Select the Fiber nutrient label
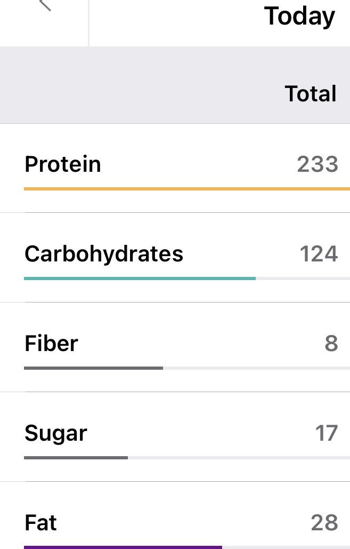The height and width of the screenshot is (549, 350). 51,343
